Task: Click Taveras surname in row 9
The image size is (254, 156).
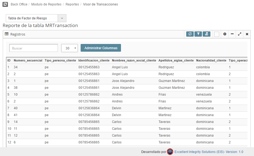Action: (x=164, y=122)
